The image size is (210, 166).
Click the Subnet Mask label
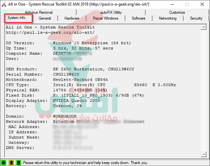[24, 137]
